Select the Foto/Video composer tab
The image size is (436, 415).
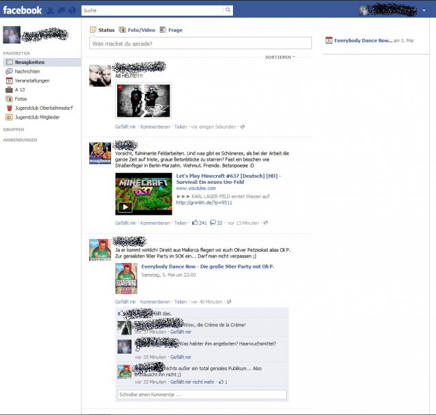[x=137, y=30]
